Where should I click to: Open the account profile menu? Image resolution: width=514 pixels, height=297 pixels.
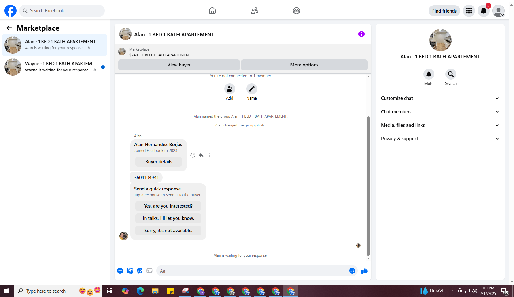pos(498,11)
